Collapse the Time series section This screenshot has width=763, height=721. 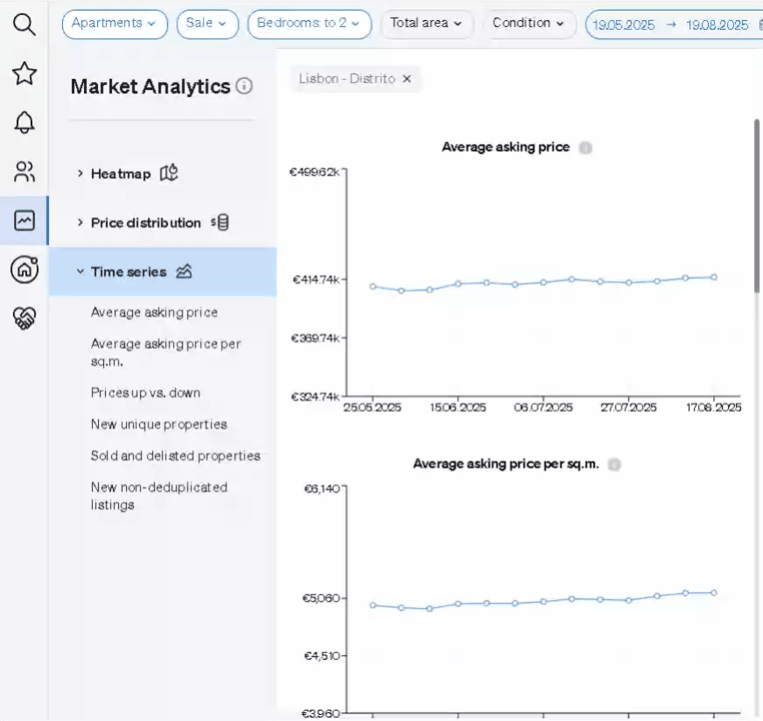coord(128,271)
